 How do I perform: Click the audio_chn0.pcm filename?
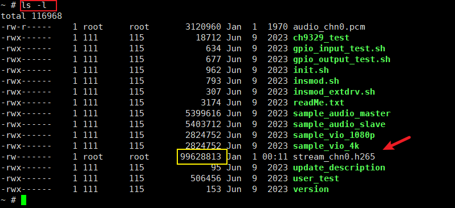pyautogui.click(x=329, y=27)
